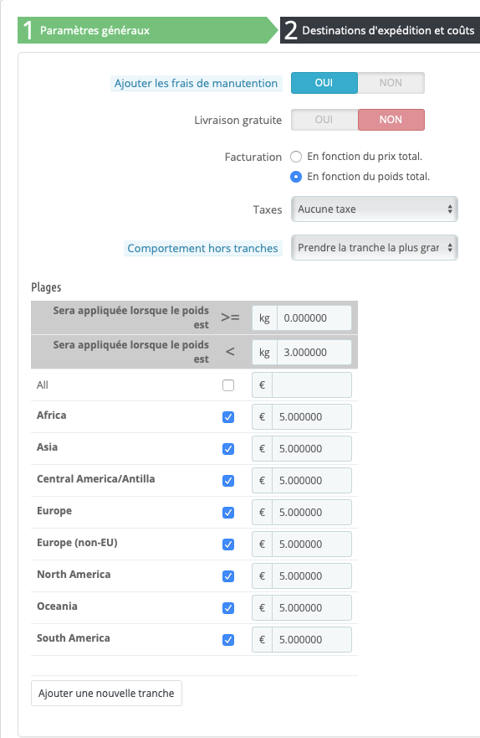Click the lower weight bound field 0.000000
The width and height of the screenshot is (480, 738).
[314, 317]
